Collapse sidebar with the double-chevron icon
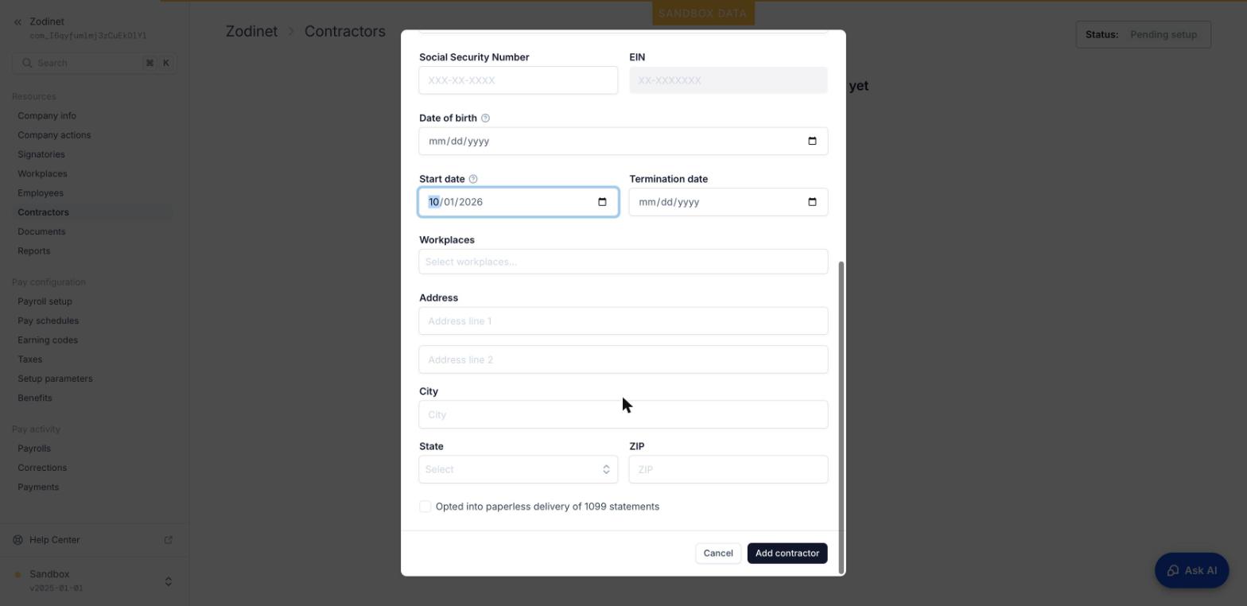The image size is (1247, 606). tap(17, 22)
